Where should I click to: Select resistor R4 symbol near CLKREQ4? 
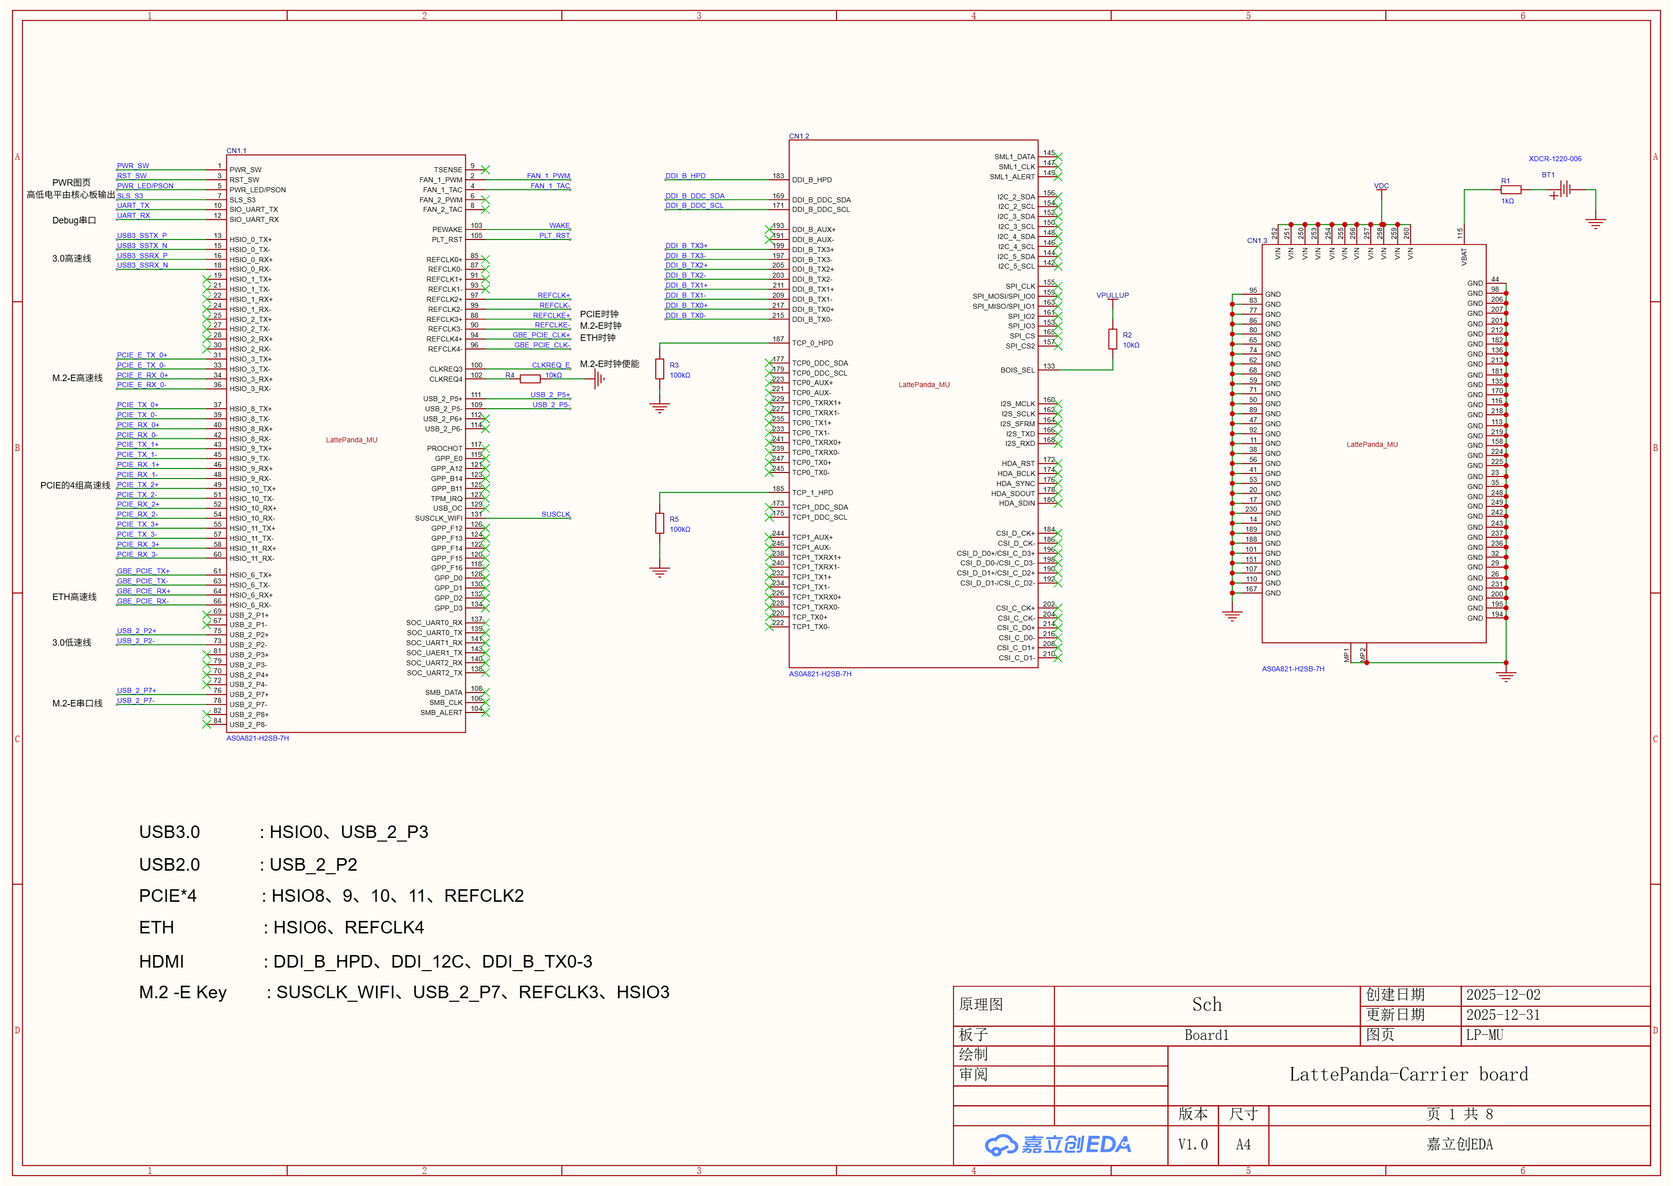click(529, 378)
